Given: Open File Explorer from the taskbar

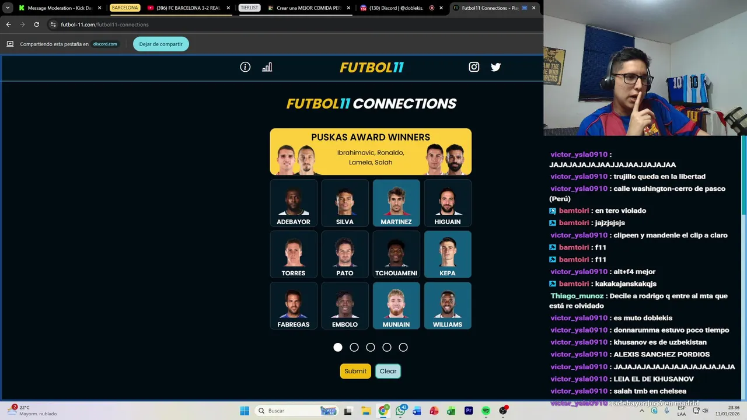Looking at the screenshot, I should pos(365,411).
